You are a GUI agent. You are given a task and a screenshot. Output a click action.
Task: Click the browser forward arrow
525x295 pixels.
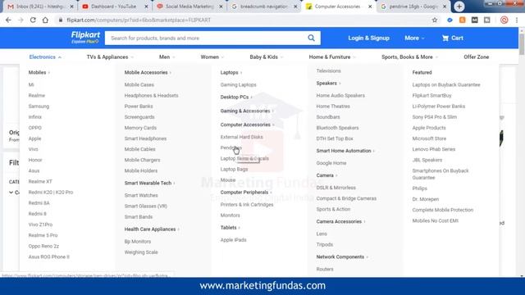point(21,20)
